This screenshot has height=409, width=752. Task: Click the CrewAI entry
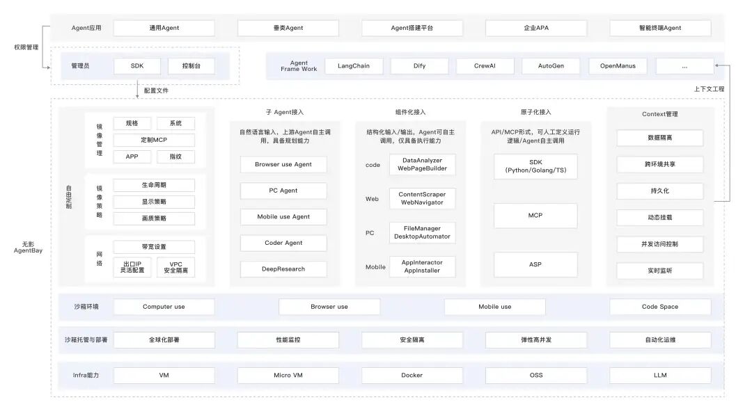pyautogui.click(x=485, y=65)
